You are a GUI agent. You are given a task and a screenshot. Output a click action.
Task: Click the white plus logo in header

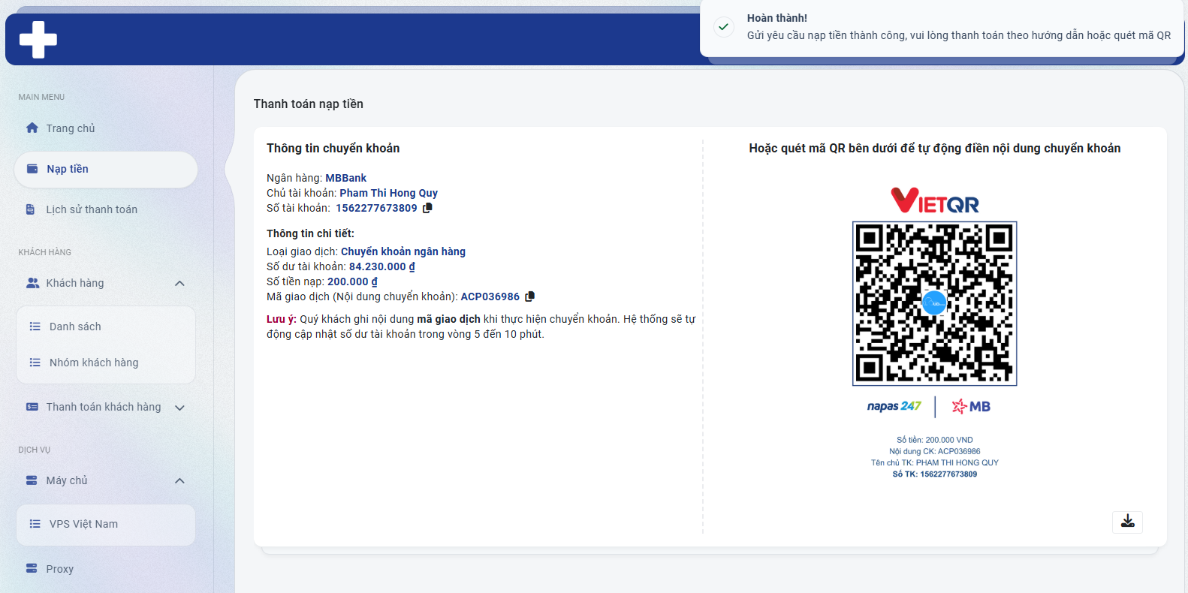[38, 39]
